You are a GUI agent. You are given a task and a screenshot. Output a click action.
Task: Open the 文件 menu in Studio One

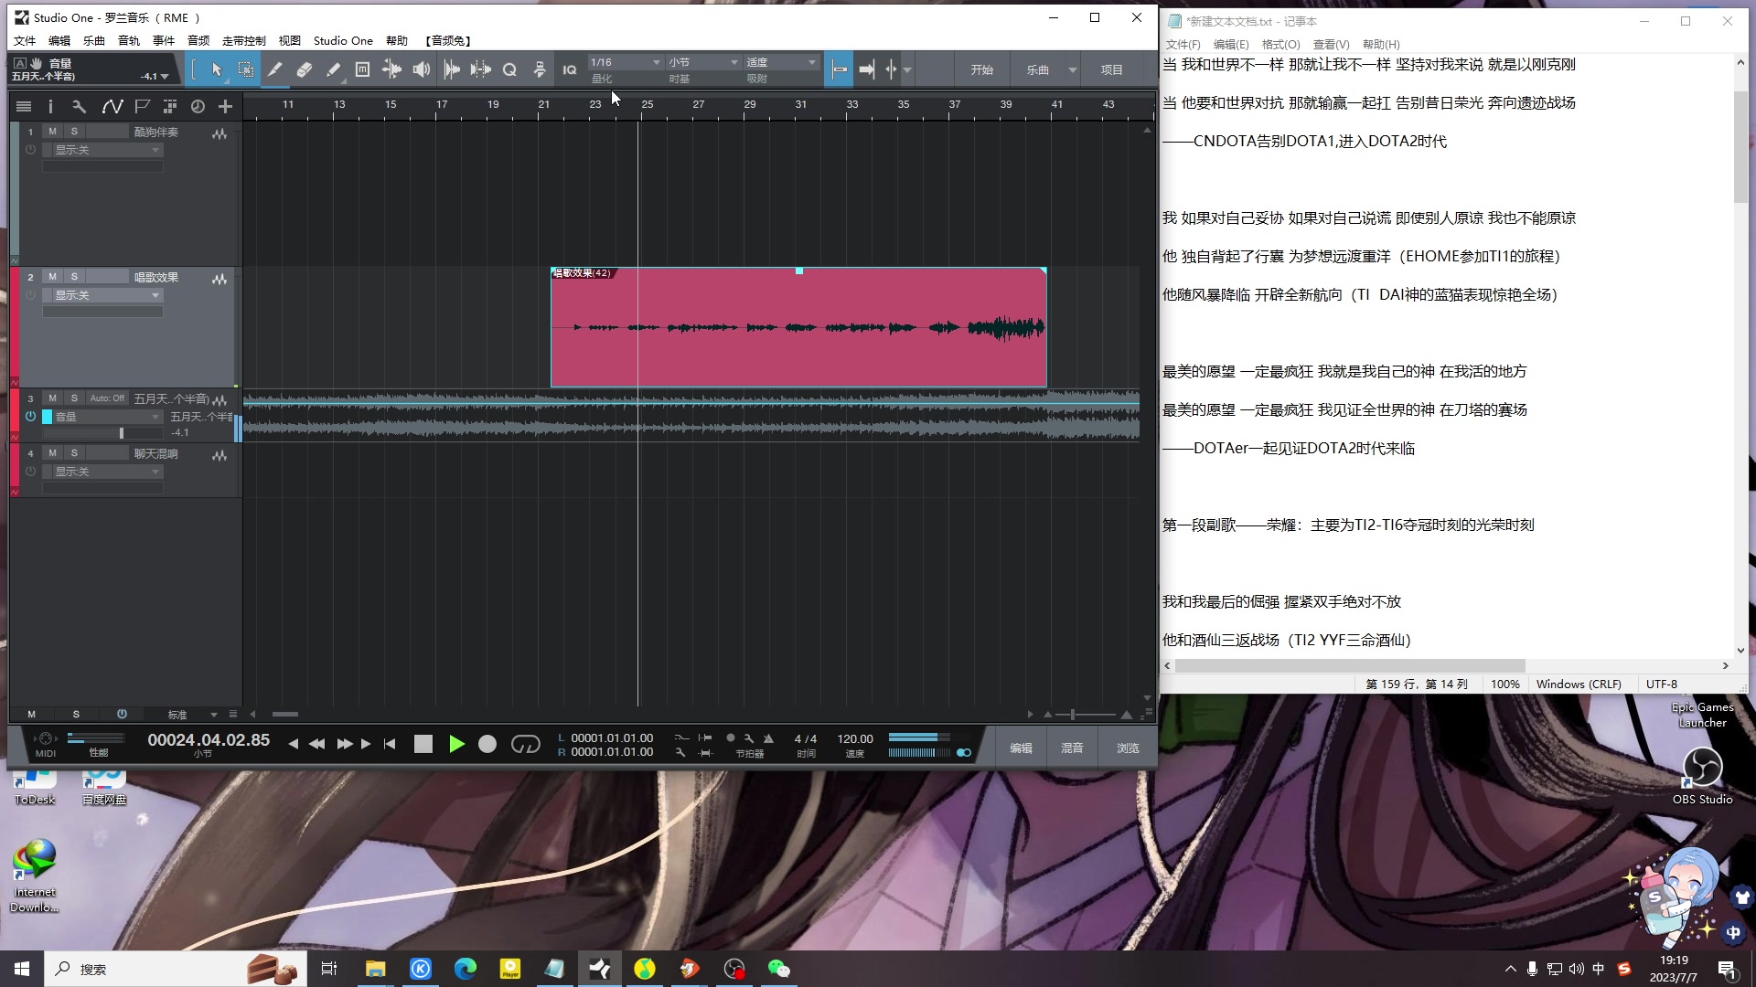(x=25, y=41)
